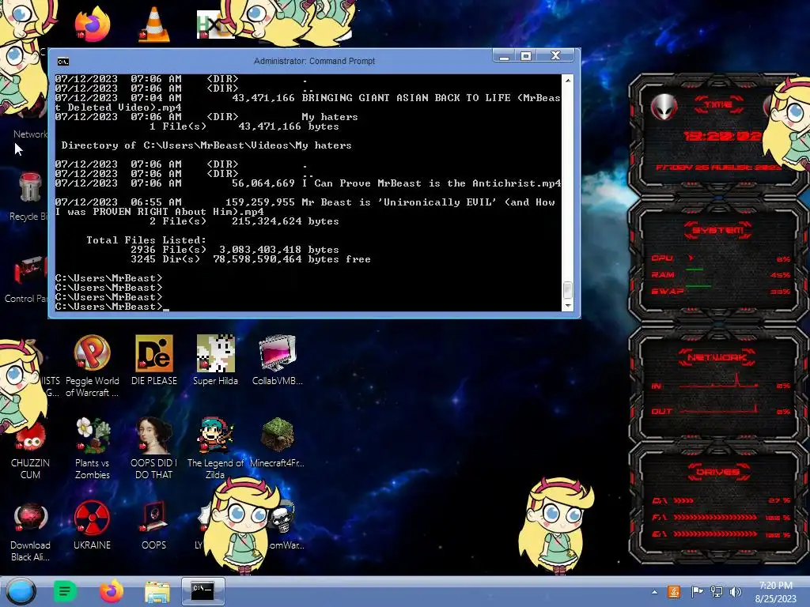Click the Administrator: Command Prompt title text
This screenshot has width=810, height=607.
tap(314, 61)
